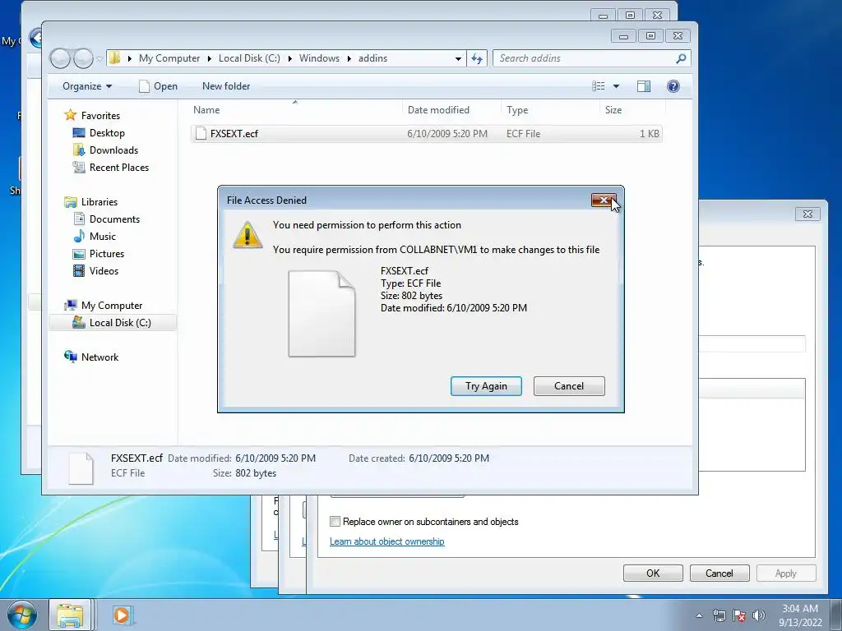Expand arrow after My Computer breadcrumb

pyautogui.click(x=210, y=58)
